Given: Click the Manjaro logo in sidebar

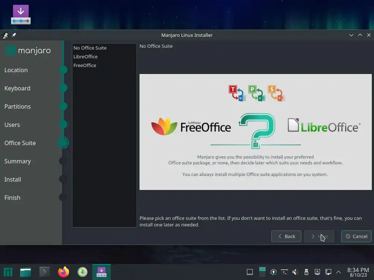Looking at the screenshot, I should (28, 50).
